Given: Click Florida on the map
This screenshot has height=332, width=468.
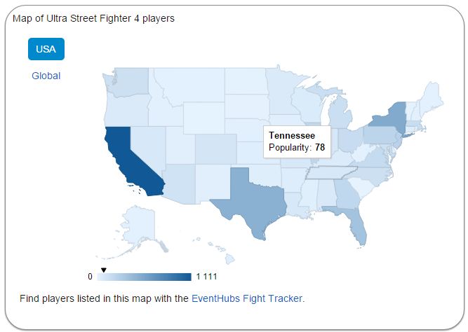Looking at the screenshot, I should point(356,222).
